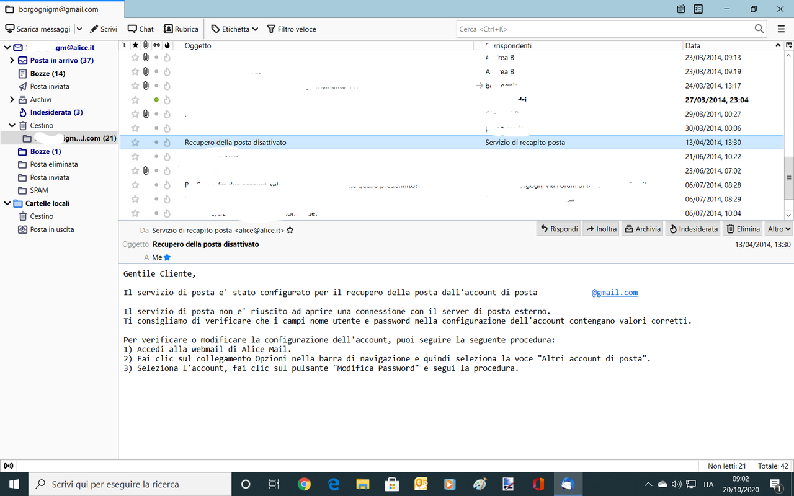Toggle green unread dot on 27/03/2014 message
Screen dimensions: 794x496
point(156,100)
